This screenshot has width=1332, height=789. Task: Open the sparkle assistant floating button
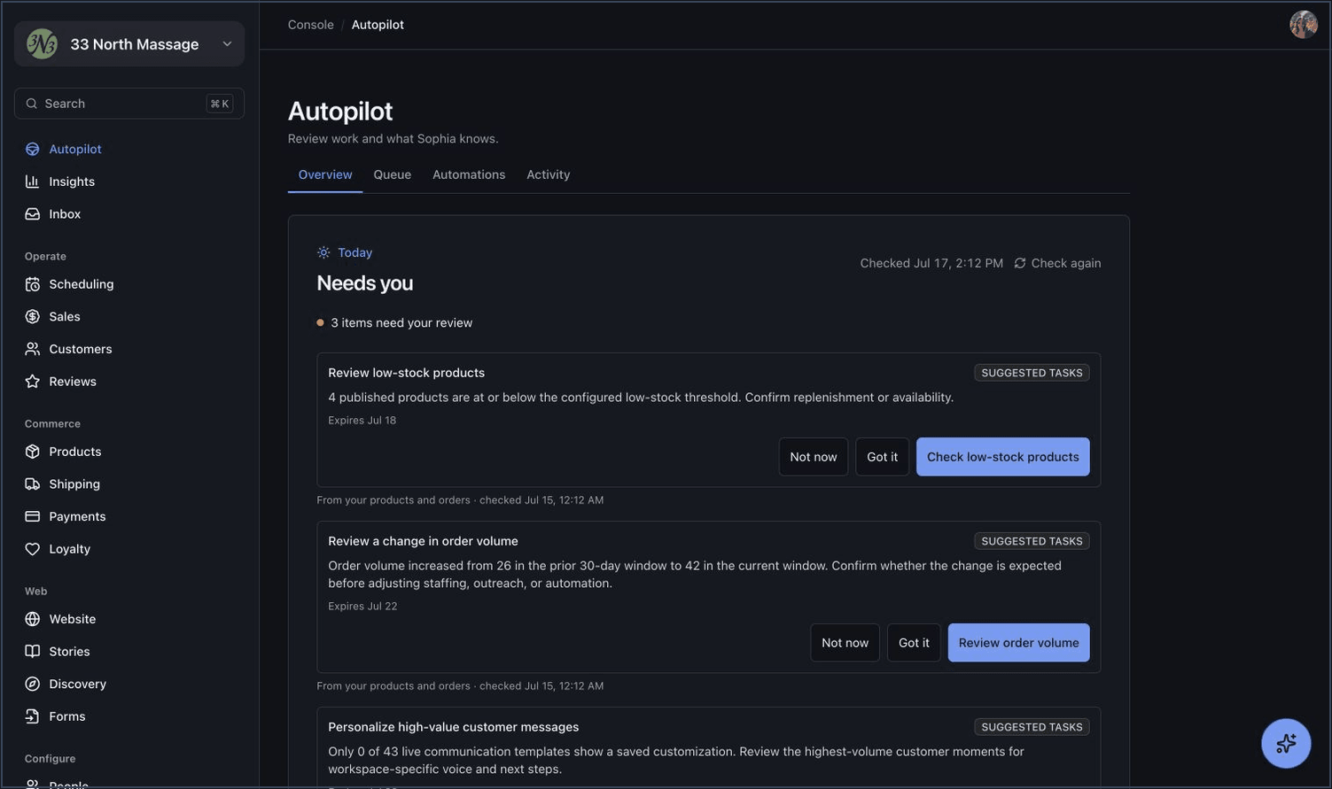1286,743
